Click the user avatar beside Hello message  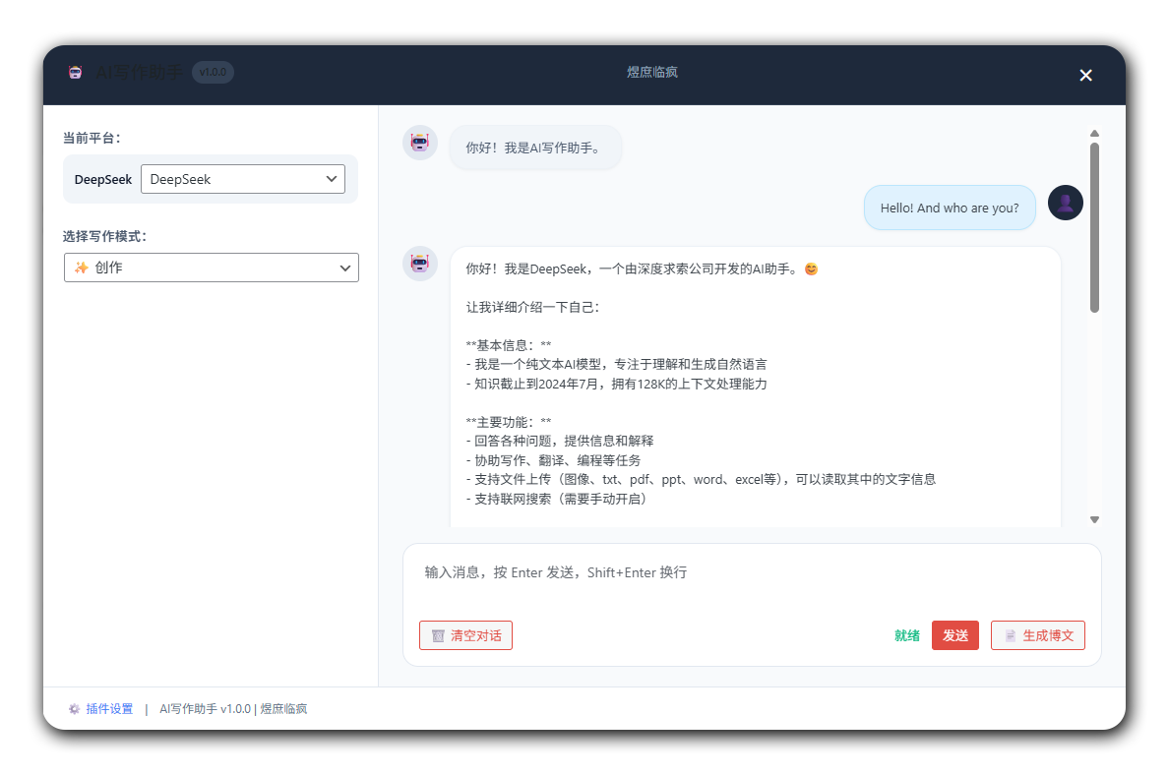pos(1066,203)
